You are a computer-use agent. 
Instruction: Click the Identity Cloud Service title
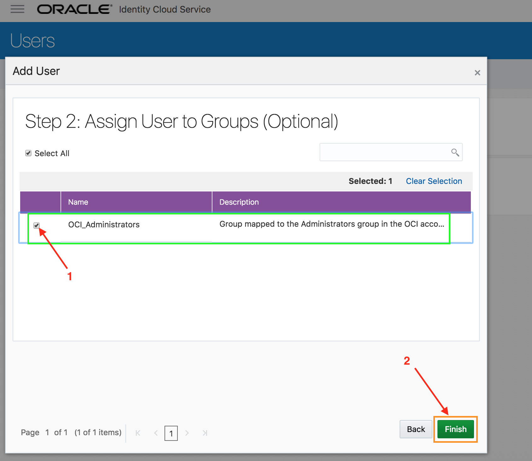[165, 9]
